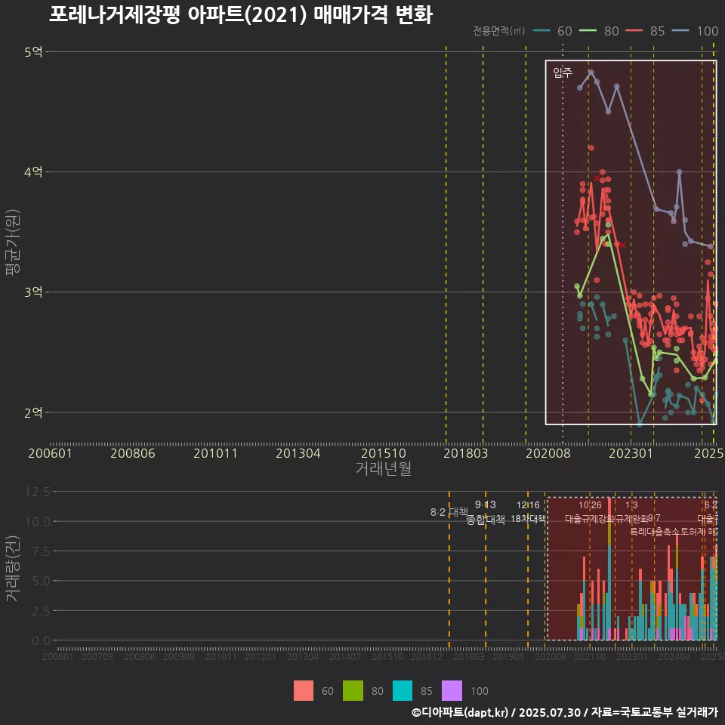
Task: Click the red line legend entry for 85
Action: click(x=645, y=31)
